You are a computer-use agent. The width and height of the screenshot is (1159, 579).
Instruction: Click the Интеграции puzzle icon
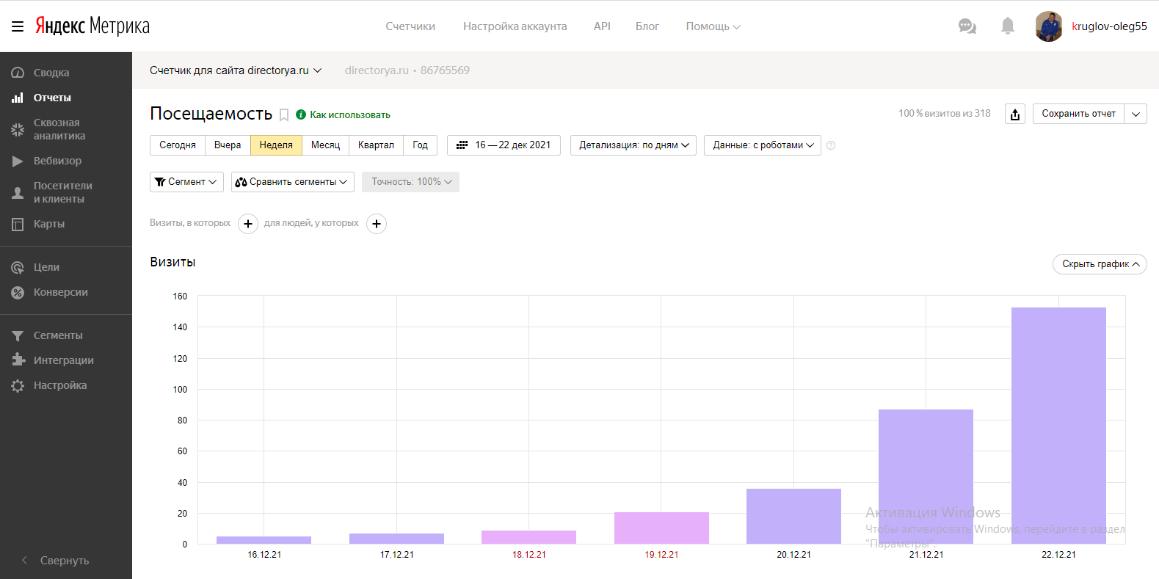tap(18, 360)
